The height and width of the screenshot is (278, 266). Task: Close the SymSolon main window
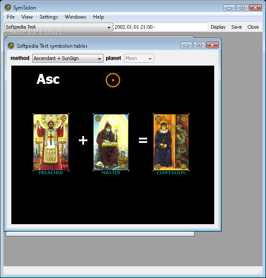point(256,8)
